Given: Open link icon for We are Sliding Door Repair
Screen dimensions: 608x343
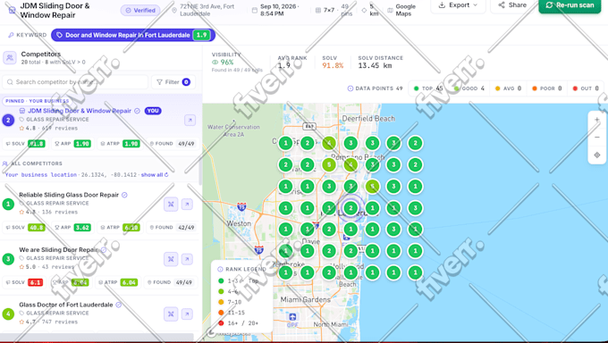Looking at the screenshot, I should pos(187,259).
